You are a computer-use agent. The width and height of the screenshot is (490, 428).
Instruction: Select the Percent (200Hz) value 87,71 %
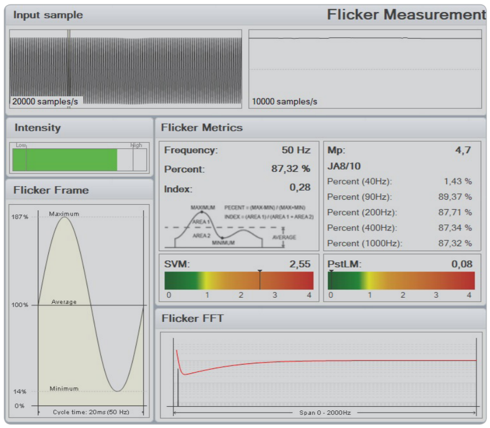(x=455, y=212)
